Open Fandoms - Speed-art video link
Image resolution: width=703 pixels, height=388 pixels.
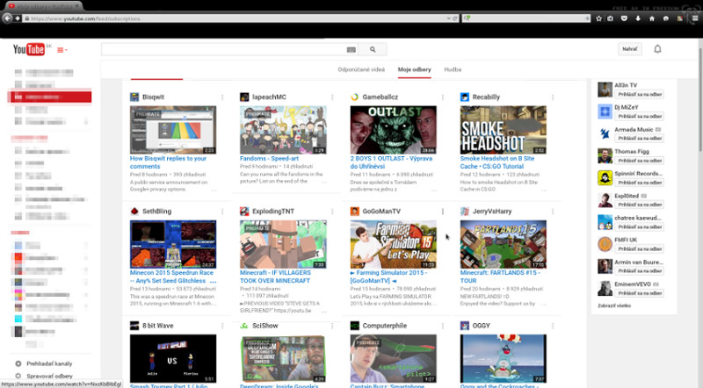(269, 159)
